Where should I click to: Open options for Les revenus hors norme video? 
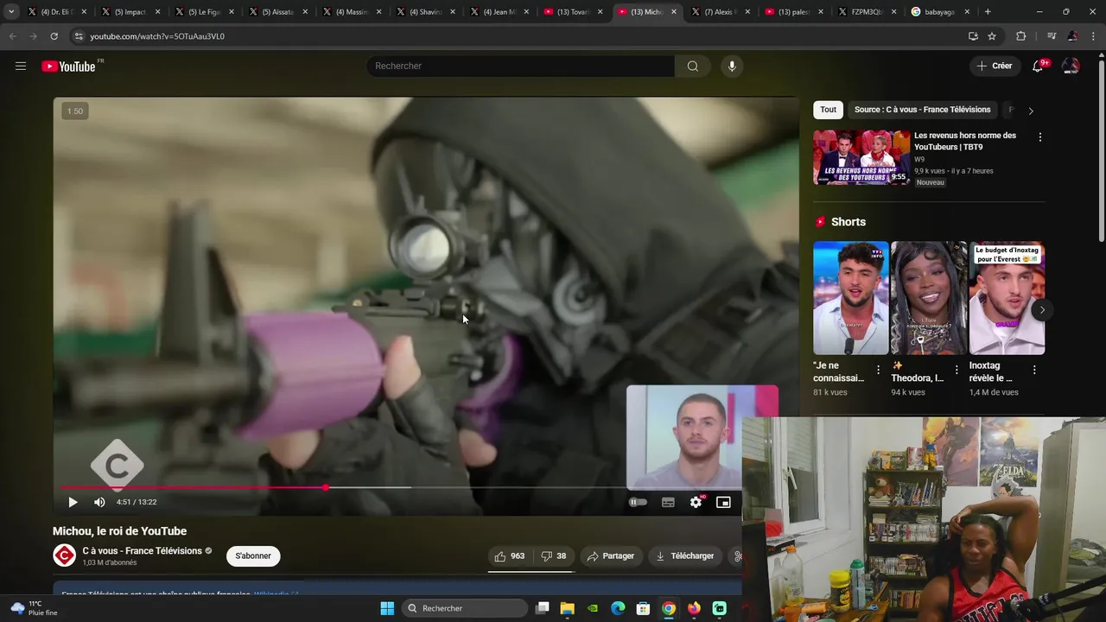click(1040, 137)
